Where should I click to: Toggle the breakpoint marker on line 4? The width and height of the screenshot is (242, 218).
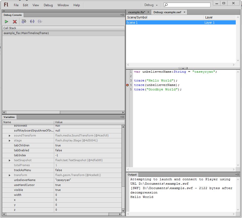[127, 85]
